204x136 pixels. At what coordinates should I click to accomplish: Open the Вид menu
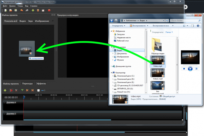27,6
